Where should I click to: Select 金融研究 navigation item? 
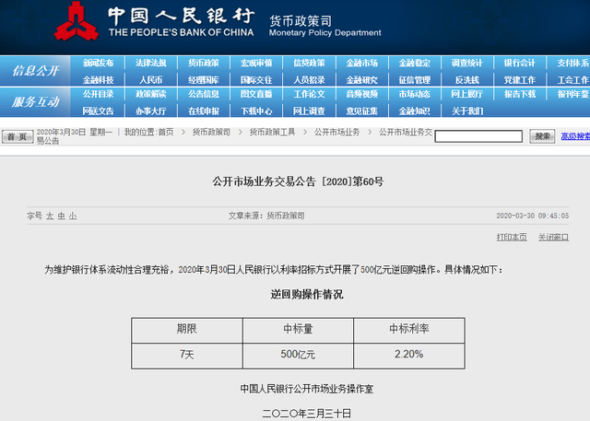pyautogui.click(x=361, y=80)
